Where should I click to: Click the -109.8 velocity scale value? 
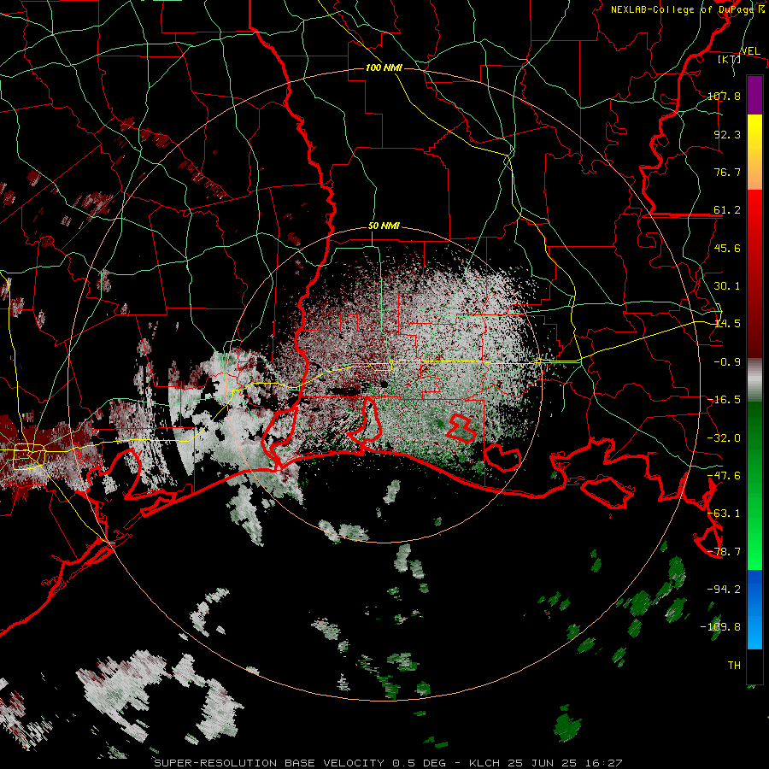(720, 627)
